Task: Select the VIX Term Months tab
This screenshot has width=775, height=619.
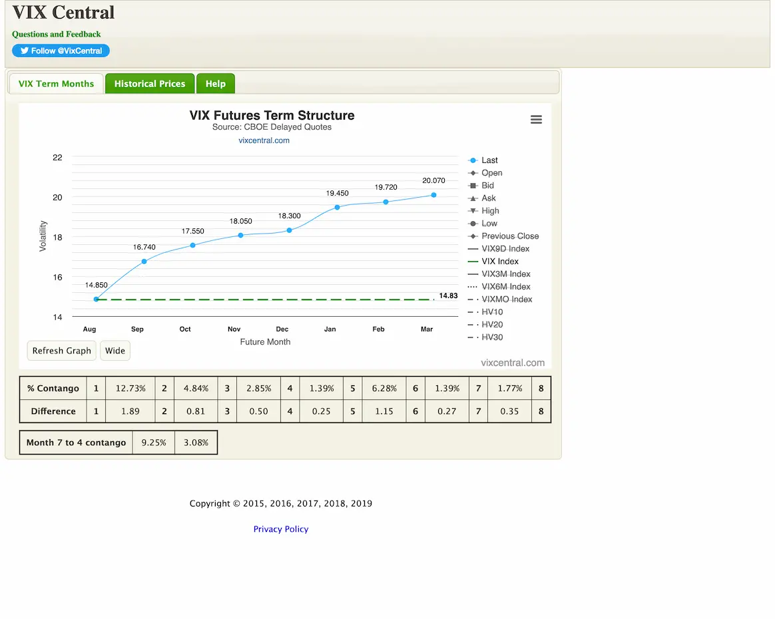Action: click(x=57, y=84)
